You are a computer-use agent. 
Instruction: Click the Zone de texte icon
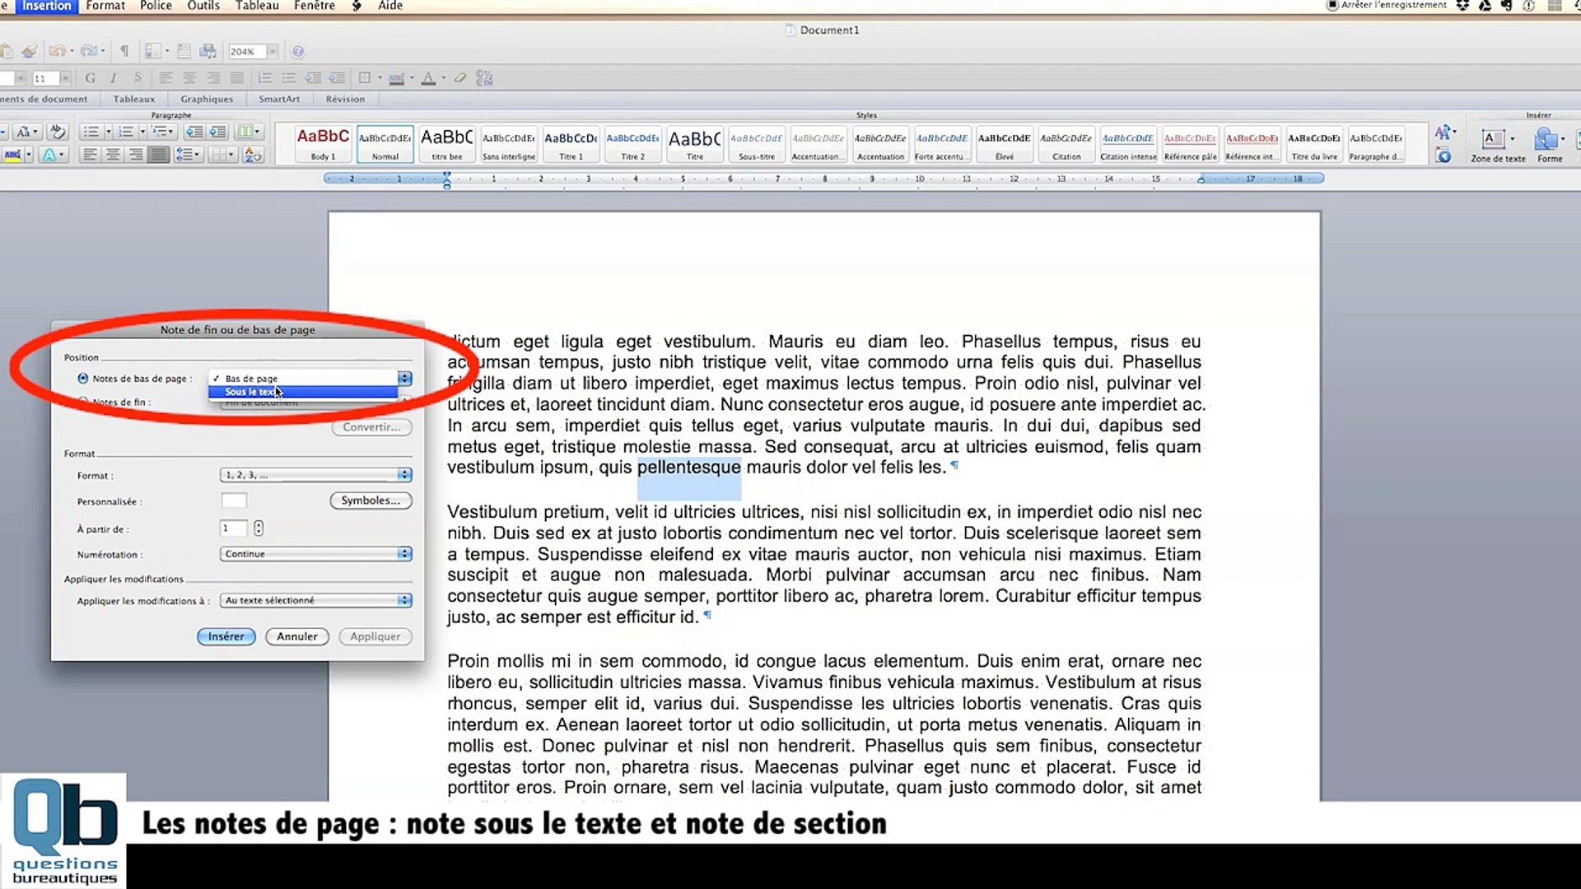[x=1493, y=138]
